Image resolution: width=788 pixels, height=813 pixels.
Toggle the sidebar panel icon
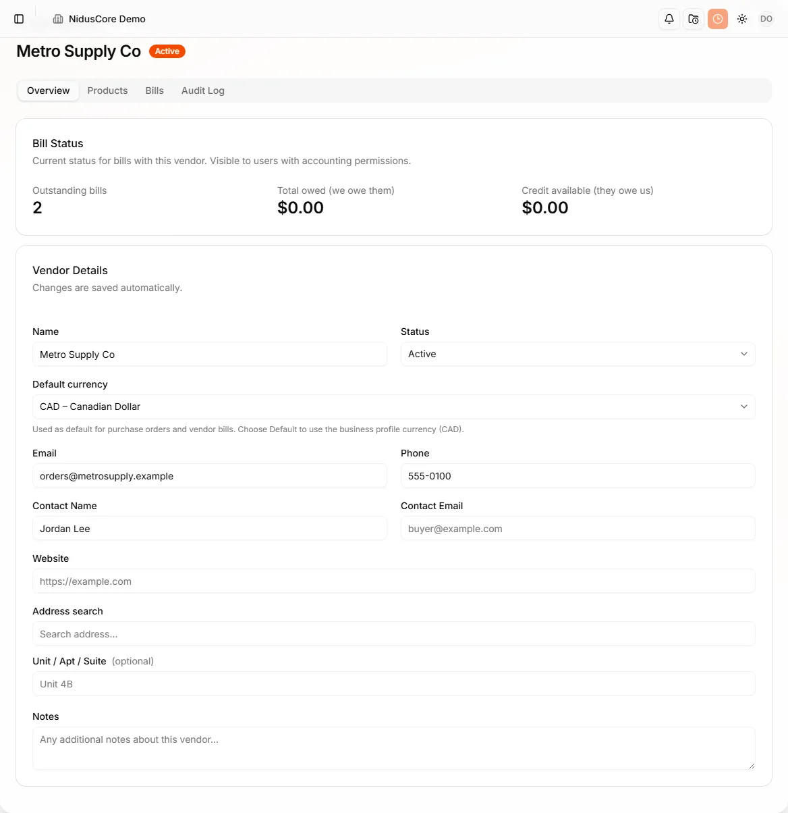pos(19,19)
